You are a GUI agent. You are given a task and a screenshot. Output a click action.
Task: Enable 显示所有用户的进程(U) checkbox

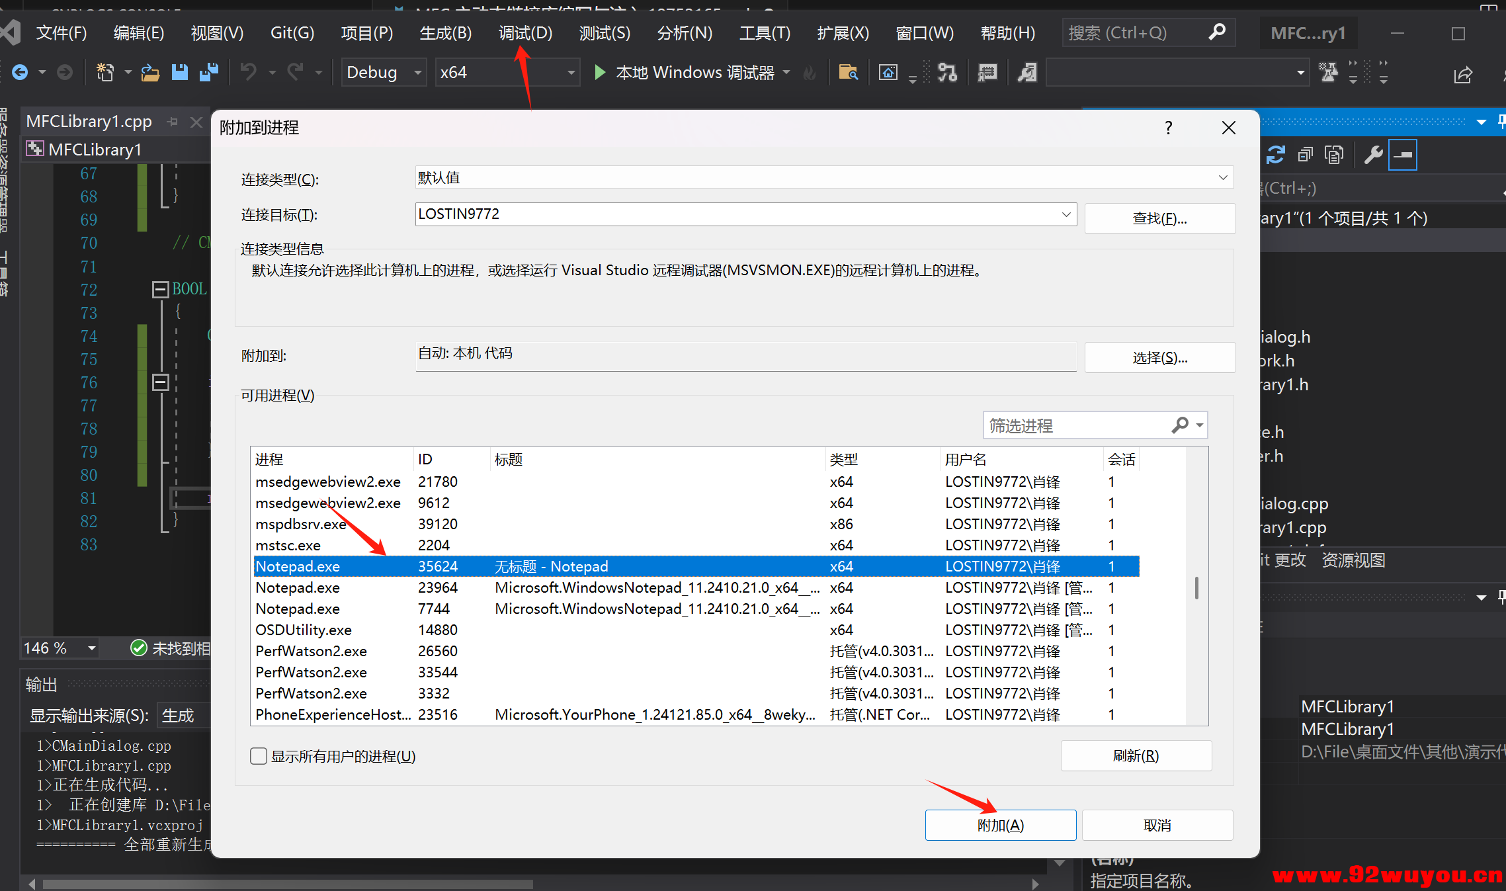click(x=258, y=755)
